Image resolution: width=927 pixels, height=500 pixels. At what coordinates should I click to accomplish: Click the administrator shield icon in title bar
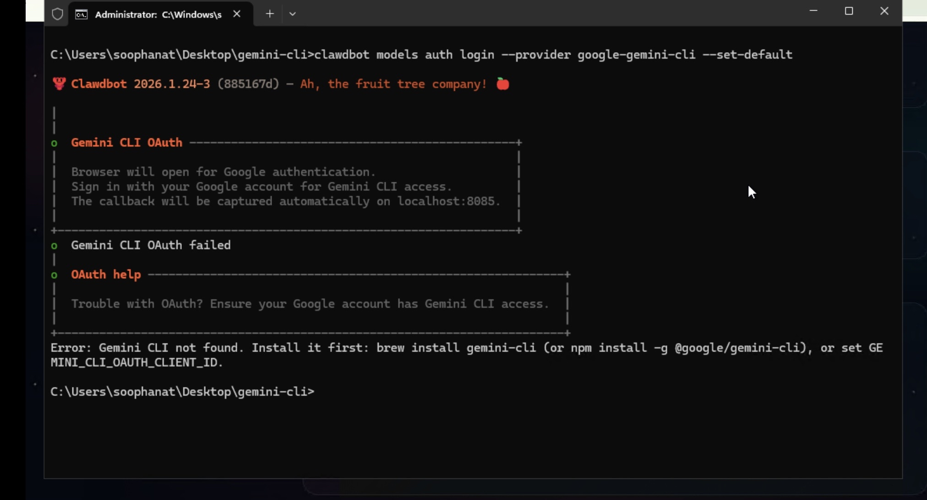pyautogui.click(x=57, y=14)
